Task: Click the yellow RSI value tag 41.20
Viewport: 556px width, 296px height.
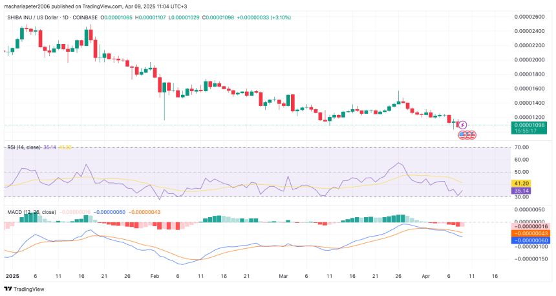Action: click(x=521, y=183)
